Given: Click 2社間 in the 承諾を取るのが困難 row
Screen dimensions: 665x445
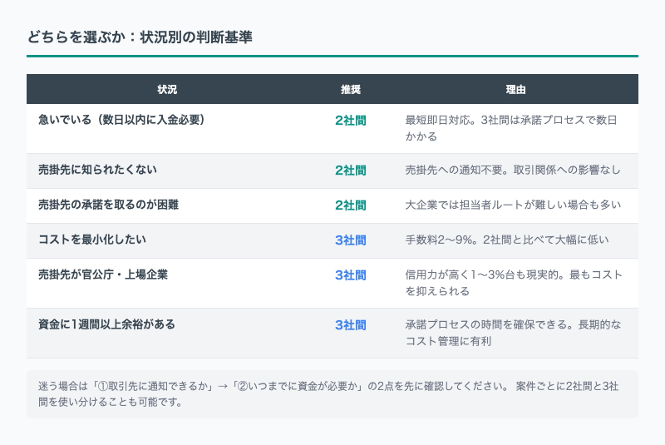Looking at the screenshot, I should pyautogui.click(x=350, y=205).
